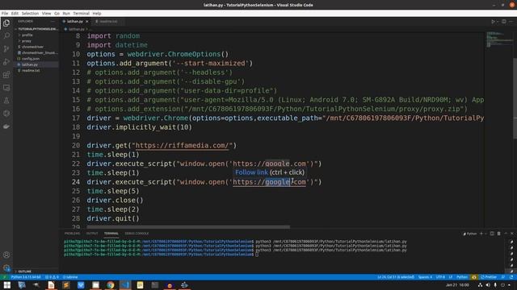Select the TERMINAL panel tab
The width and height of the screenshot is (517, 290).
111,234
